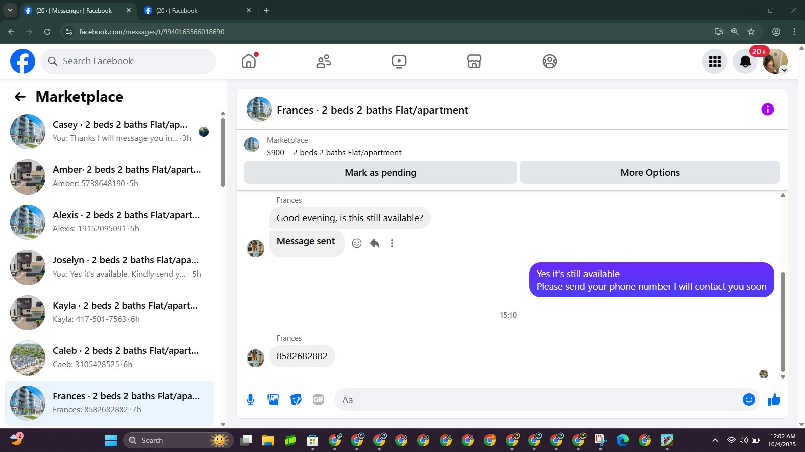Open emoji picker in message box
The height and width of the screenshot is (452, 805).
pos(749,400)
